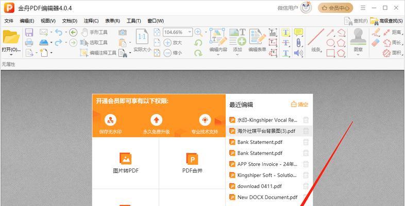Click the email envelope icon
Viewport: 405px width, 206px height.
pos(44,32)
